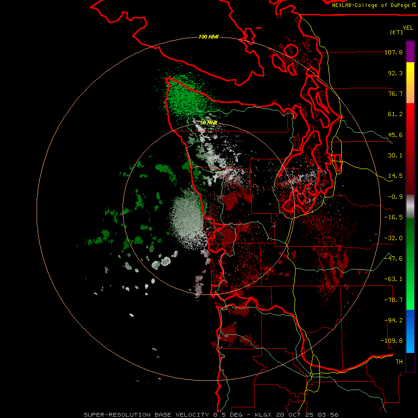The height and width of the screenshot is (418, 418).
Task: Pick the purple segment of velocity color bar
Action: point(410,52)
